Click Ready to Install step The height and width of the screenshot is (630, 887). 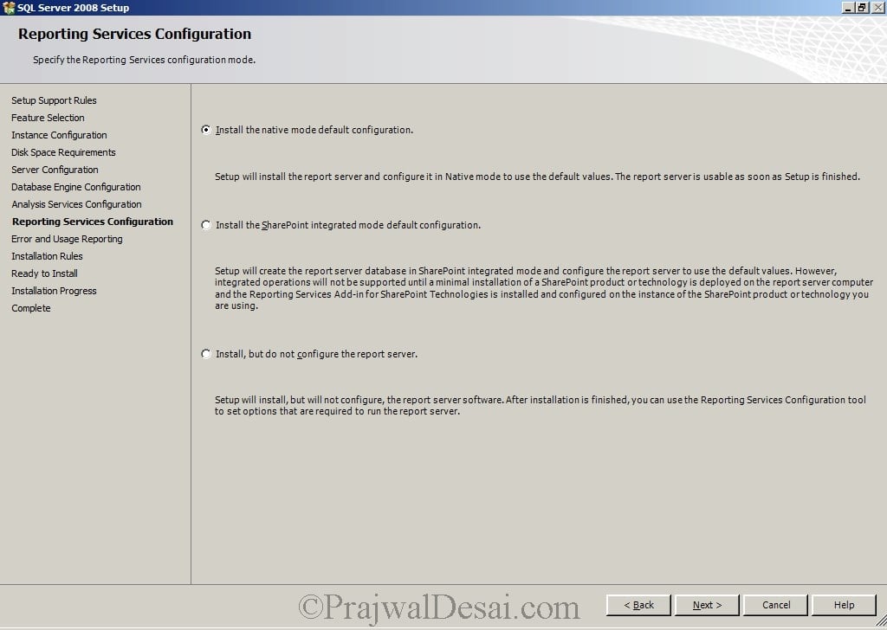(x=44, y=273)
